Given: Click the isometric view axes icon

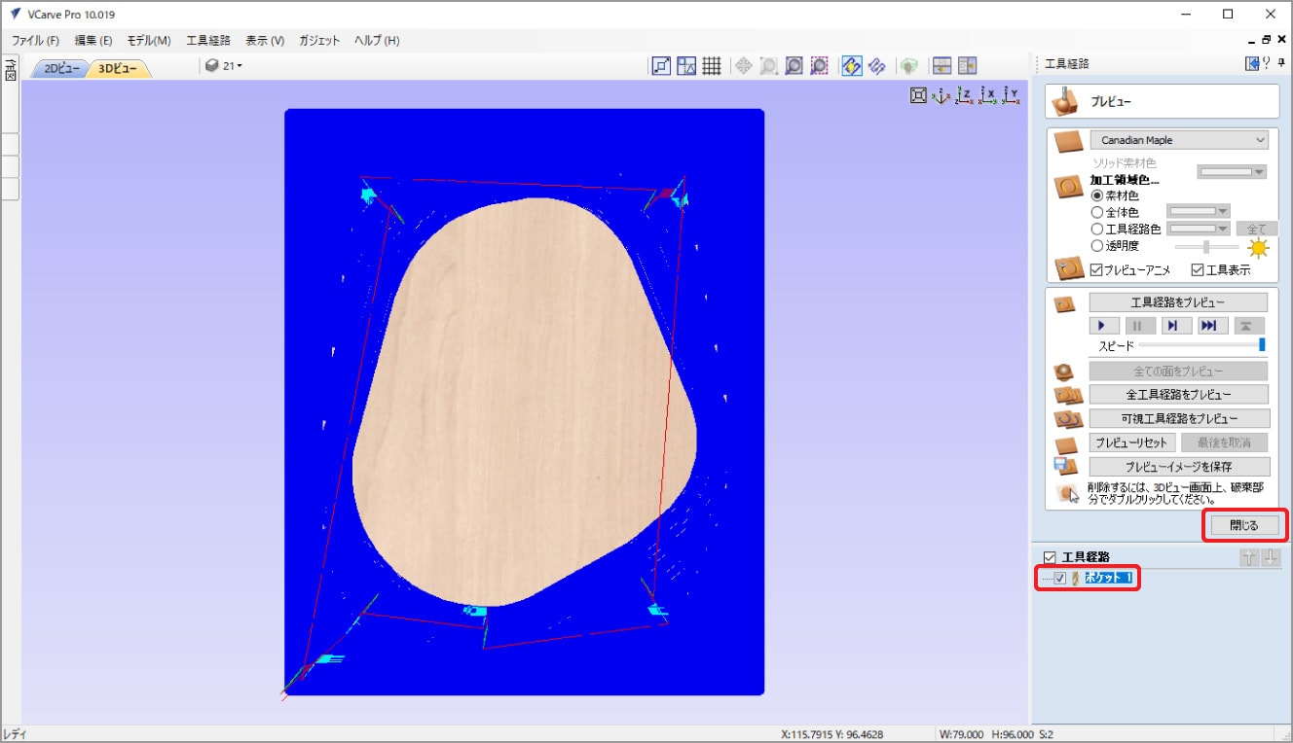Looking at the screenshot, I should pos(942,95).
